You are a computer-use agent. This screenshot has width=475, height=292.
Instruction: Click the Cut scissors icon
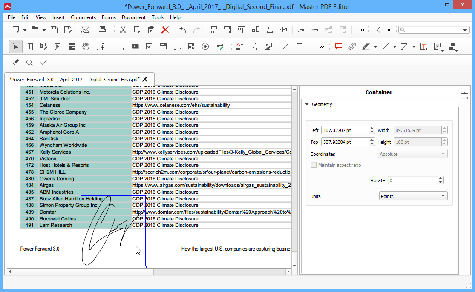coord(123,30)
